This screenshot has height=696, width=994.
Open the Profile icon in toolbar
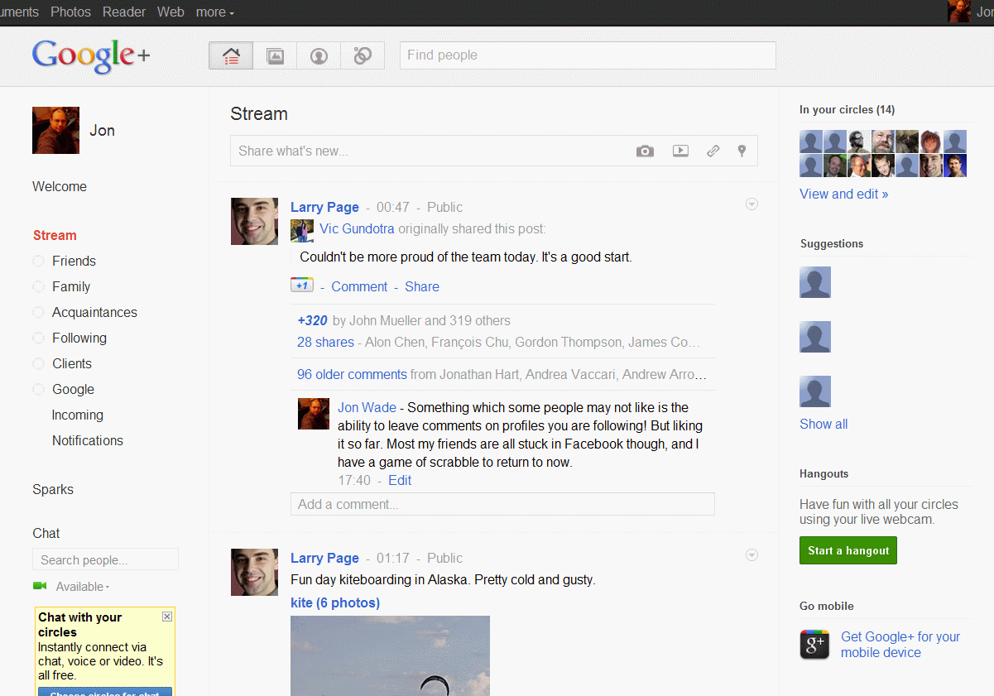coord(319,56)
